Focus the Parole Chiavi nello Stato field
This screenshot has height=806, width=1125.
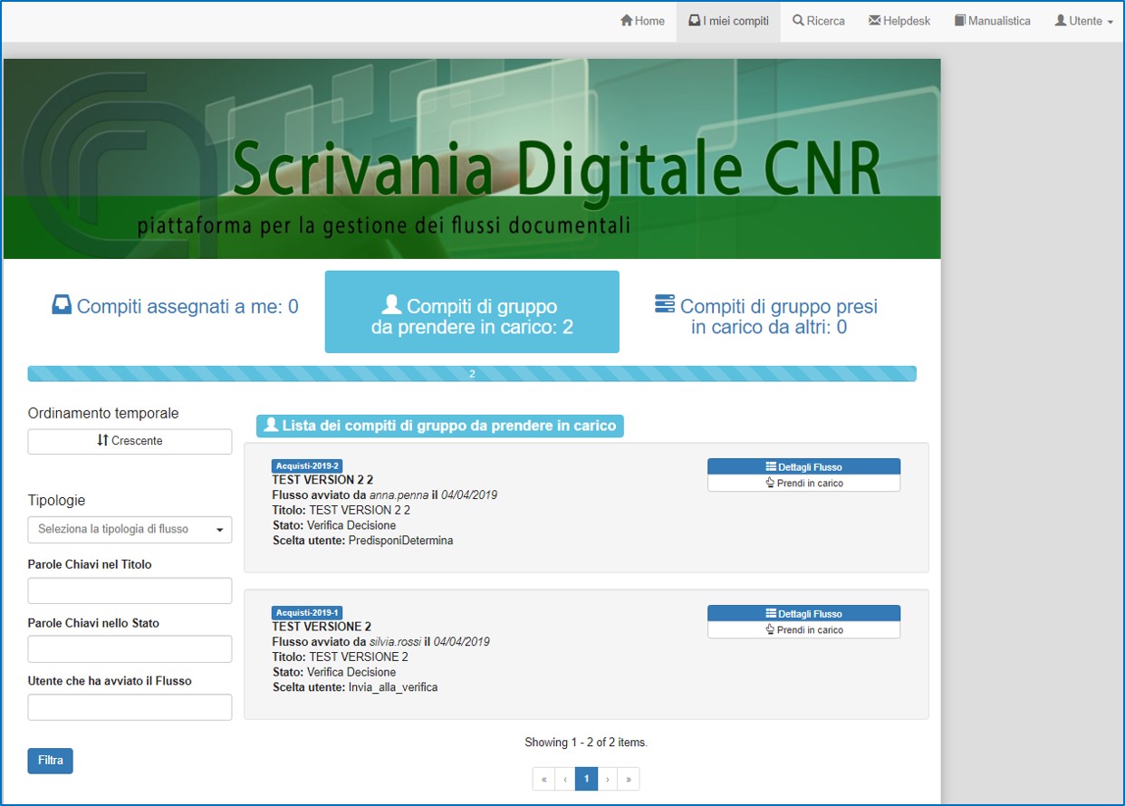click(130, 649)
